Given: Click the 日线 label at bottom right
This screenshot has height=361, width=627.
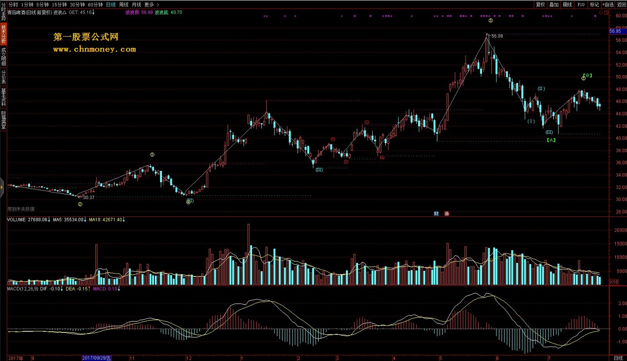Looking at the screenshot, I should point(618,358).
